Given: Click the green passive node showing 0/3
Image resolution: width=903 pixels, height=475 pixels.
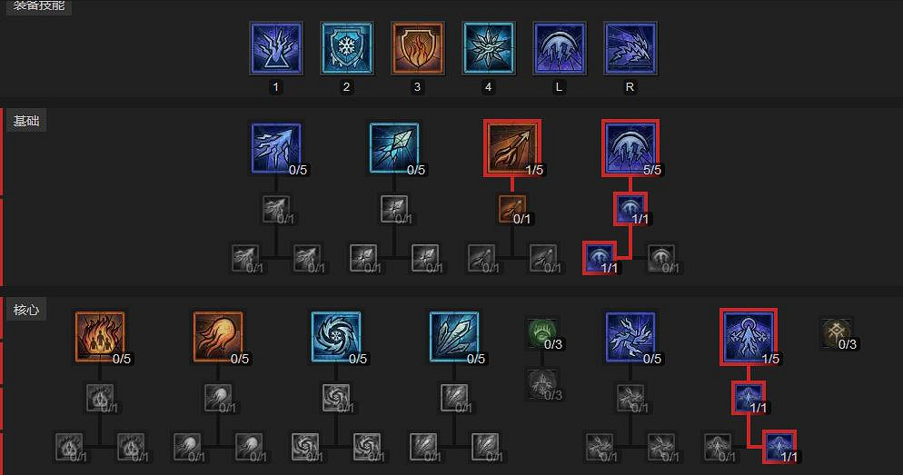Looking at the screenshot, I should [542, 334].
